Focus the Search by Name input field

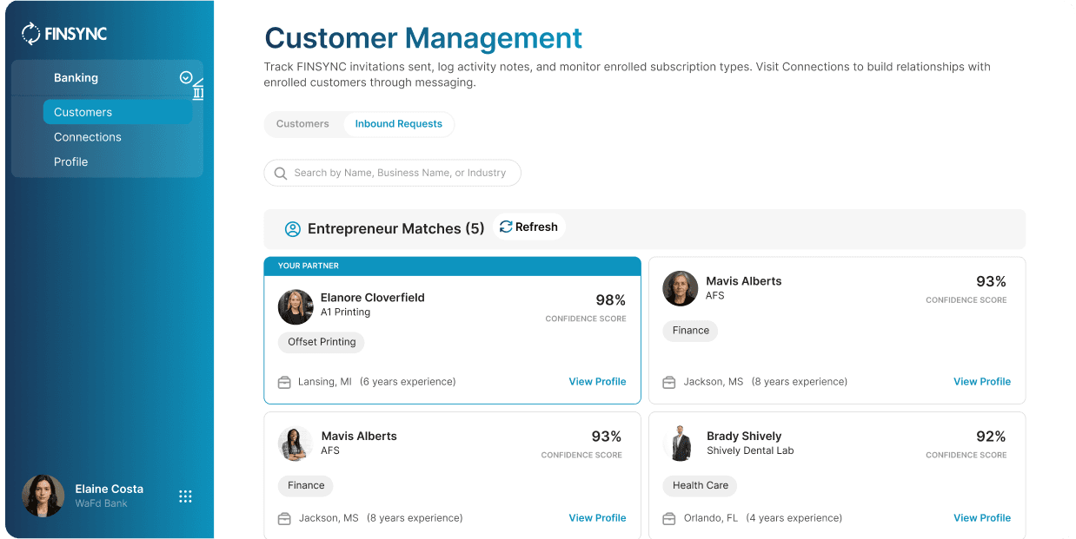[x=392, y=173]
